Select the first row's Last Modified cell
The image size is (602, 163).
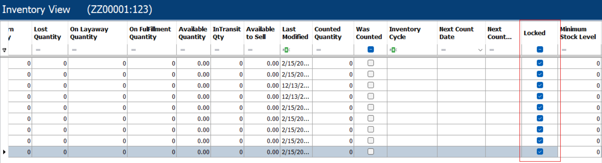click(295, 63)
